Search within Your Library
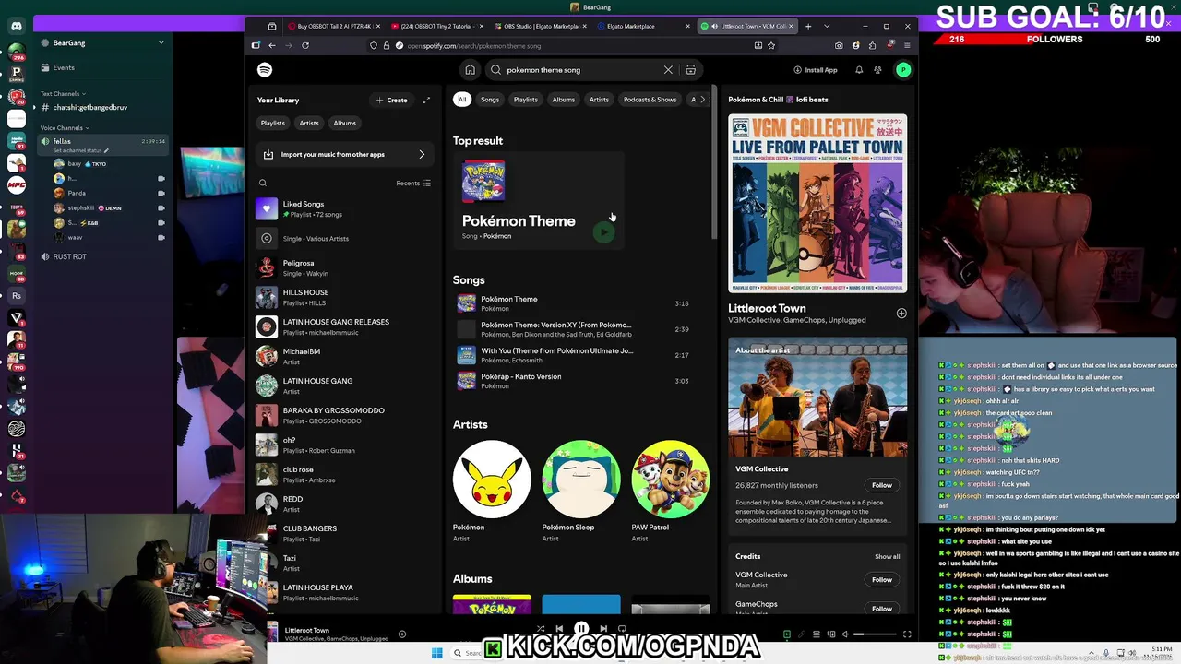The height and width of the screenshot is (664, 1181). pyautogui.click(x=263, y=184)
